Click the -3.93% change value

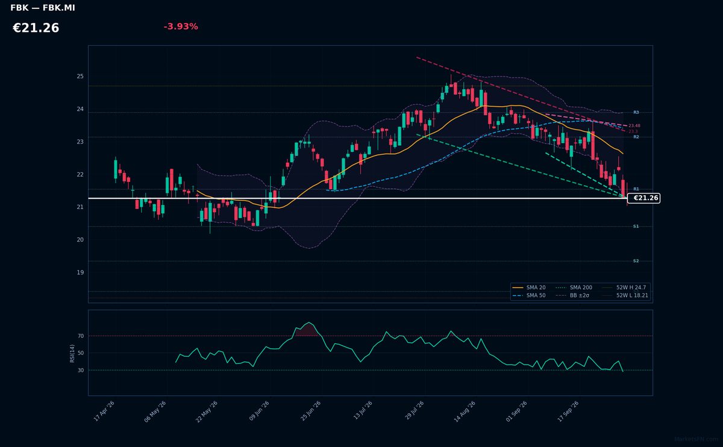(x=181, y=27)
